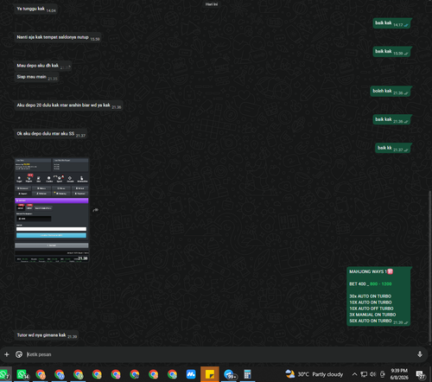
Task: Open notification center with 27 badge
Action: (x=421, y=374)
